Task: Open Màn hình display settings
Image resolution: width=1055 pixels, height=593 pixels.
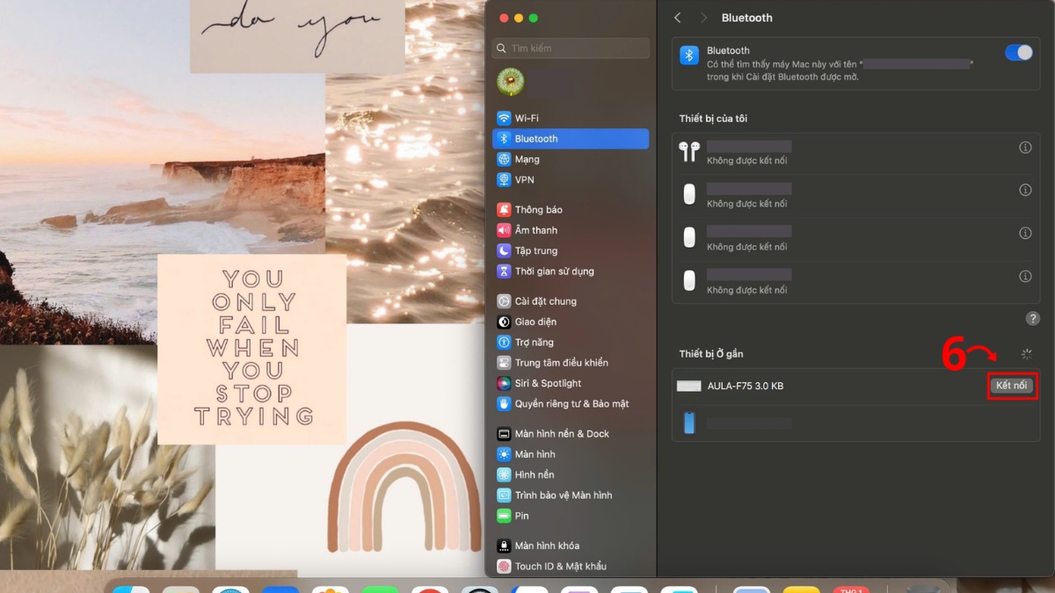Action: (x=571, y=454)
